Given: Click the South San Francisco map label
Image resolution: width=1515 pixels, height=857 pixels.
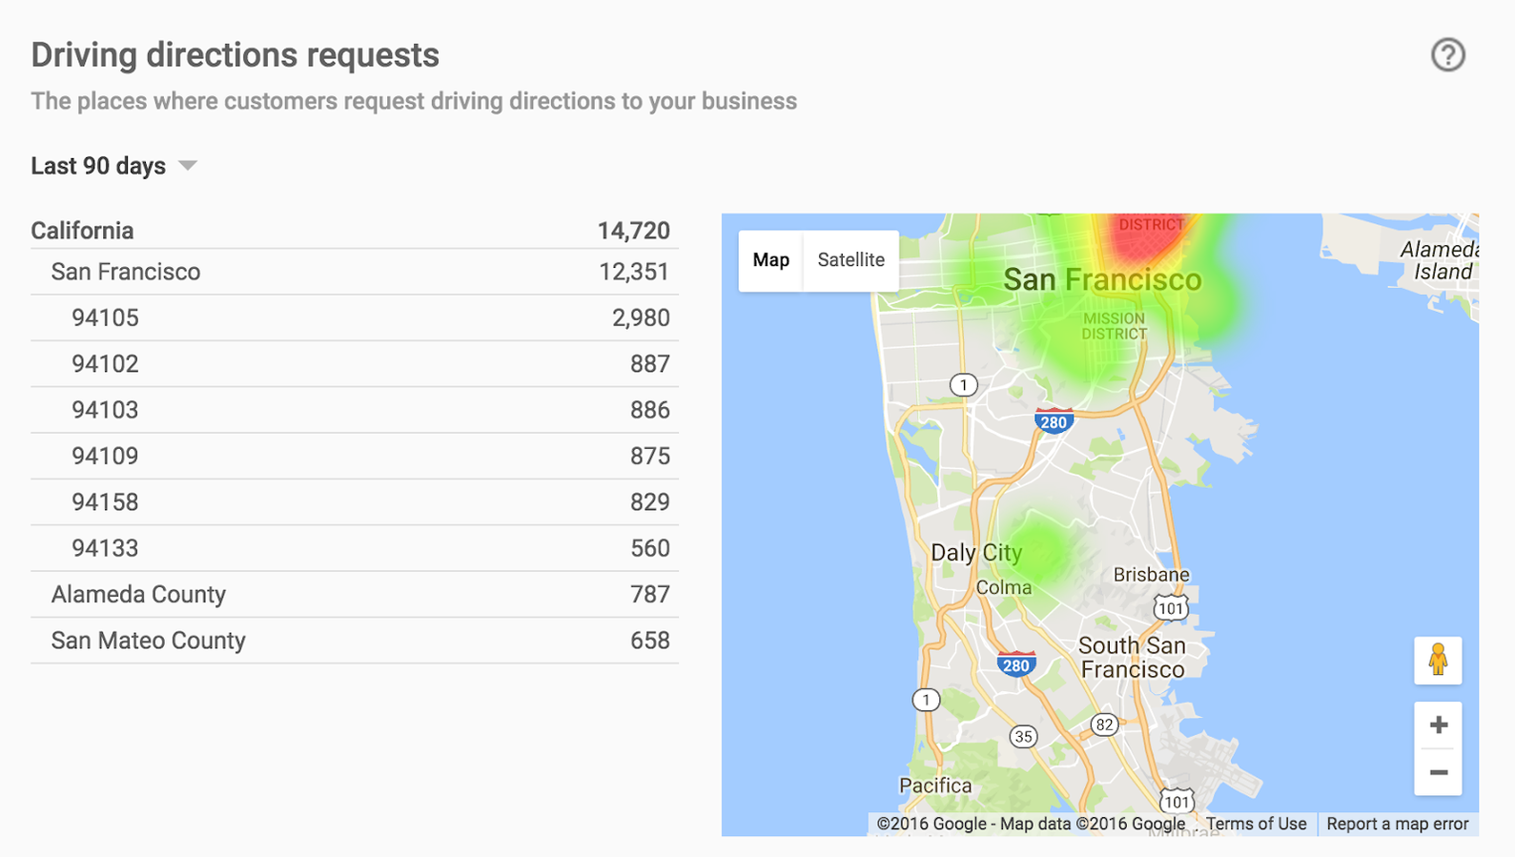Looking at the screenshot, I should [x=1132, y=658].
